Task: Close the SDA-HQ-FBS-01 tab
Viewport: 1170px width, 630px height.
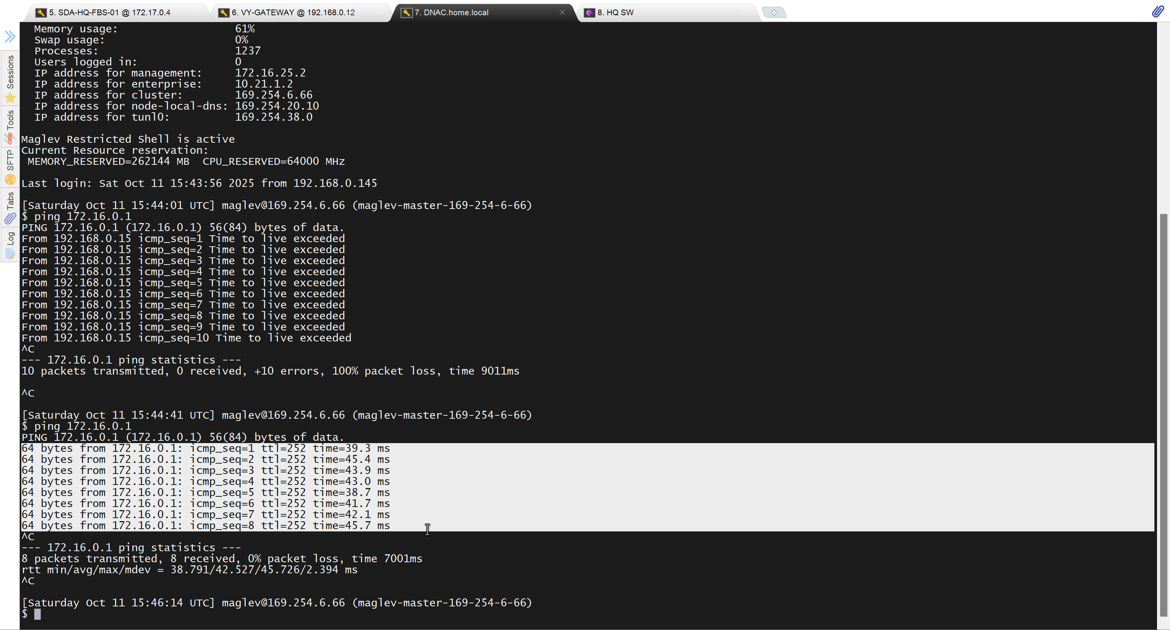Action: [x=197, y=13]
